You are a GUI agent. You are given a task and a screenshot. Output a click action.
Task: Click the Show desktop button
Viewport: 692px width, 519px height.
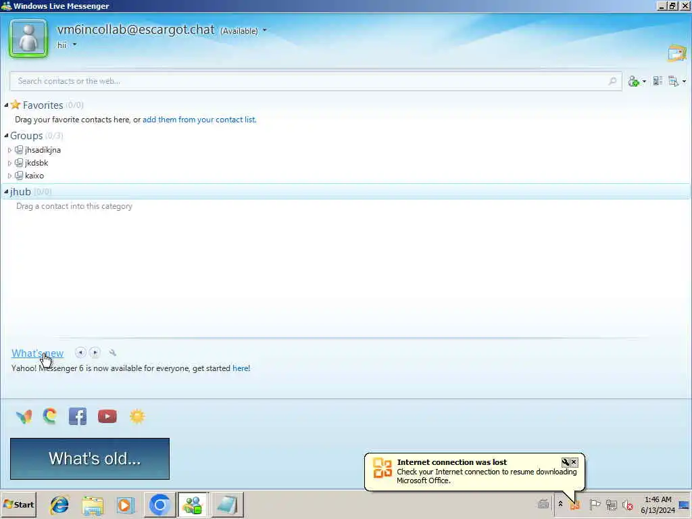pyautogui.click(x=685, y=505)
